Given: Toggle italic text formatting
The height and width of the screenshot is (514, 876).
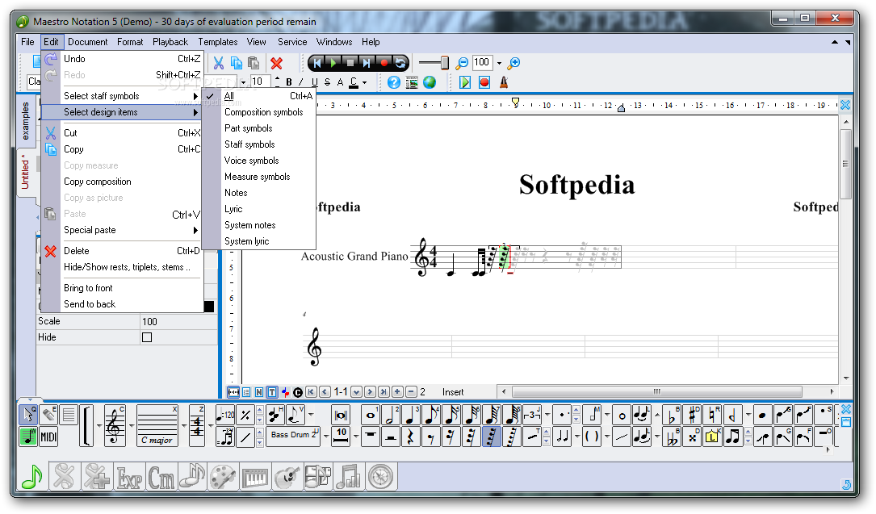Looking at the screenshot, I should pyautogui.click(x=301, y=82).
